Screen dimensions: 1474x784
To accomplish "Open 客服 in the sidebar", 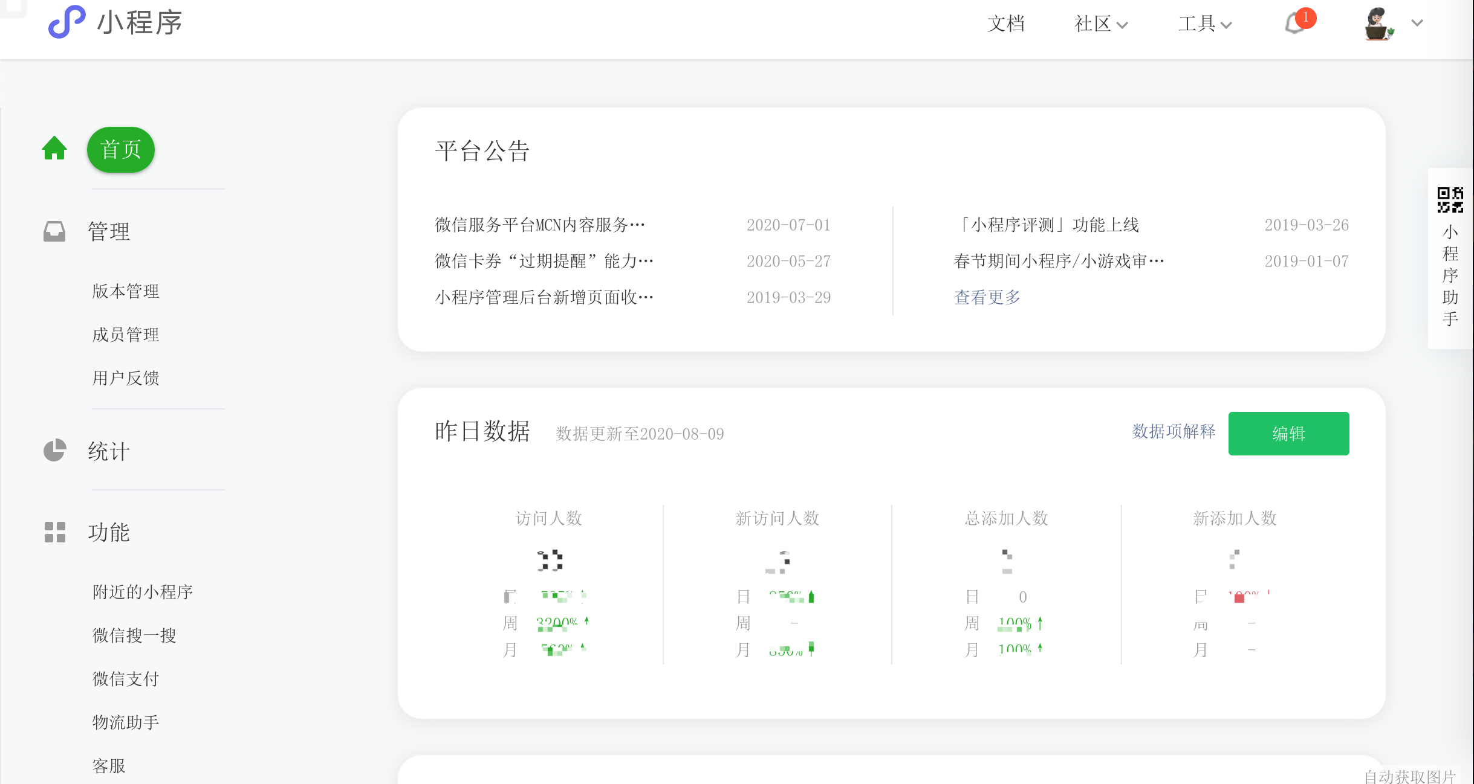I will point(109,766).
